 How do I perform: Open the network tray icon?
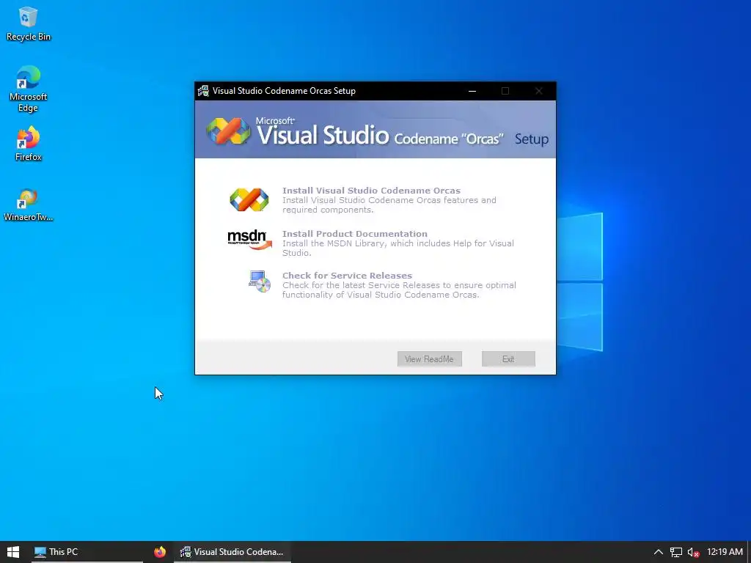point(675,553)
